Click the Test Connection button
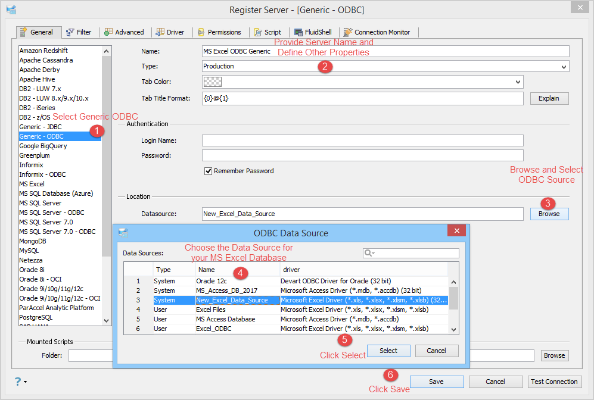594x400 pixels. pos(554,382)
